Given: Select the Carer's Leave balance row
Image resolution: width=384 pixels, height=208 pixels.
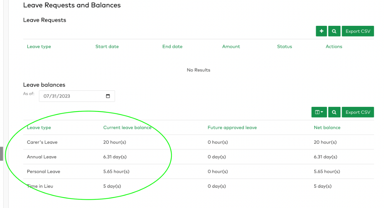Looking at the screenshot, I should coord(199,142).
